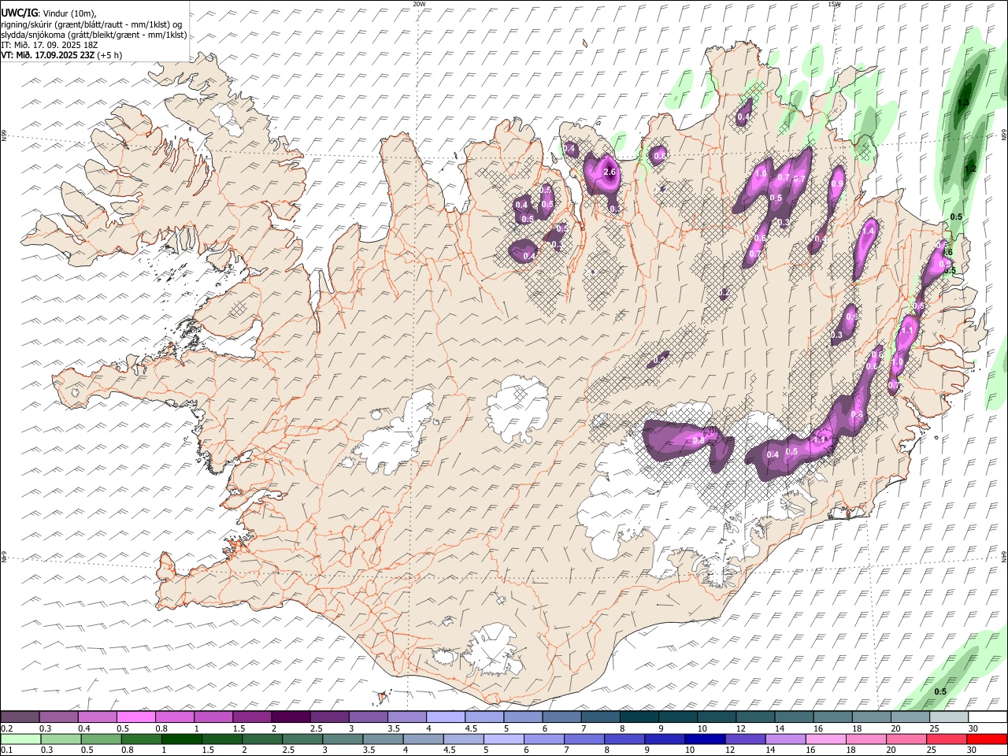The height and width of the screenshot is (756, 1008).
Task: Click the '4.5' label under top snow scale
Action: pyautogui.click(x=471, y=728)
